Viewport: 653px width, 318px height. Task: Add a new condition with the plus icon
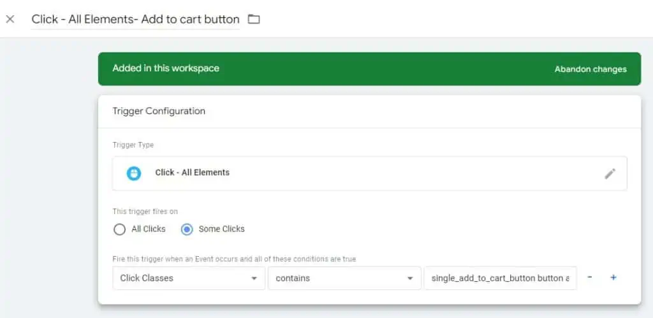point(613,278)
